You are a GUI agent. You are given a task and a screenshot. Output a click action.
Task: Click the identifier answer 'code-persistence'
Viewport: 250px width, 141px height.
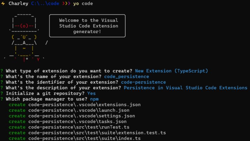click(x=143, y=82)
